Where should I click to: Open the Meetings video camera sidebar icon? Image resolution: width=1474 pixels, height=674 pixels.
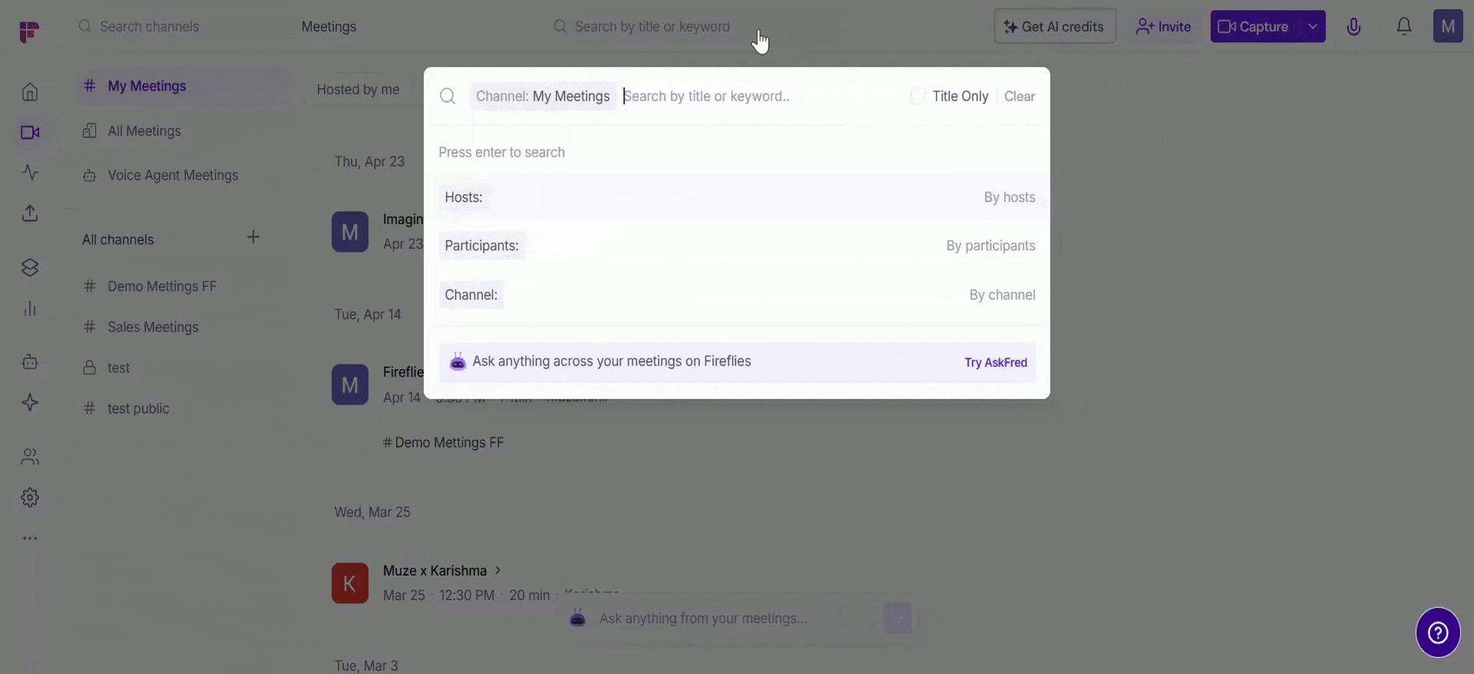30,133
